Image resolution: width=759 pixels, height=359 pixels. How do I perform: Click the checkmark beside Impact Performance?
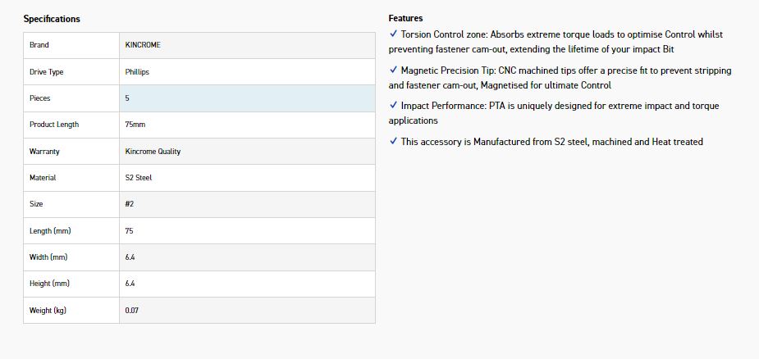tap(393, 106)
